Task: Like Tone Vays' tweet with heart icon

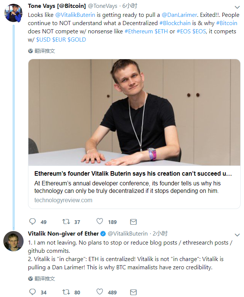Action: [x=100, y=221]
